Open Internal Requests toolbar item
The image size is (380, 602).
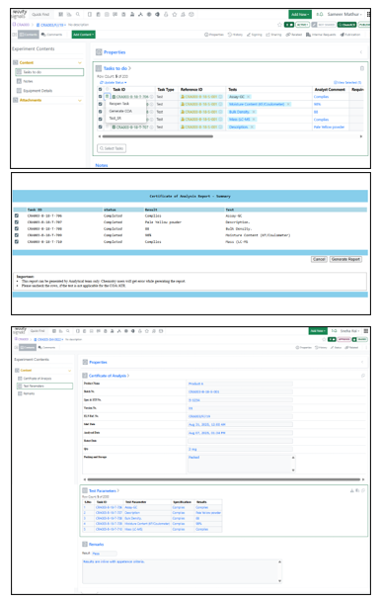coord(321,35)
